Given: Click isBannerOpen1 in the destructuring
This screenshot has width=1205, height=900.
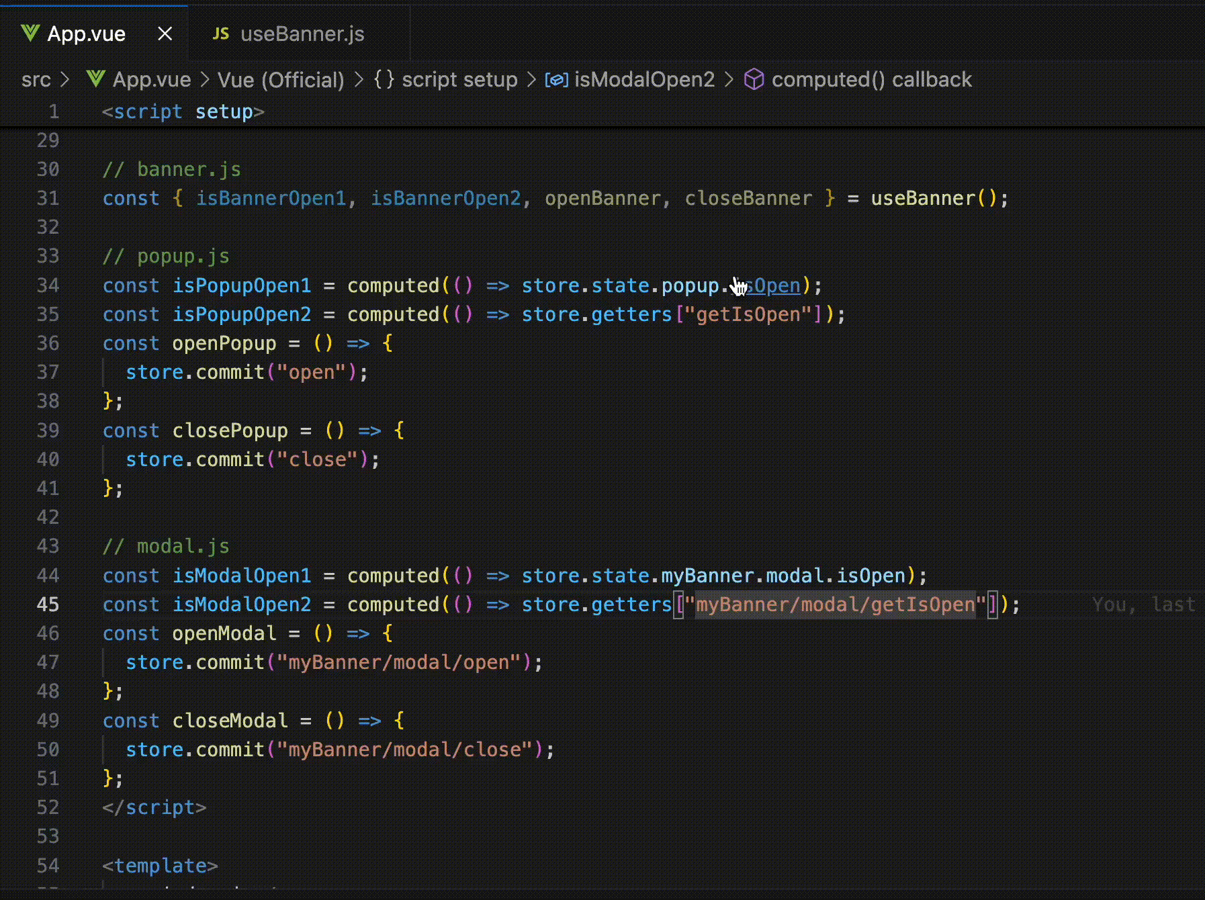Looking at the screenshot, I should [271, 198].
